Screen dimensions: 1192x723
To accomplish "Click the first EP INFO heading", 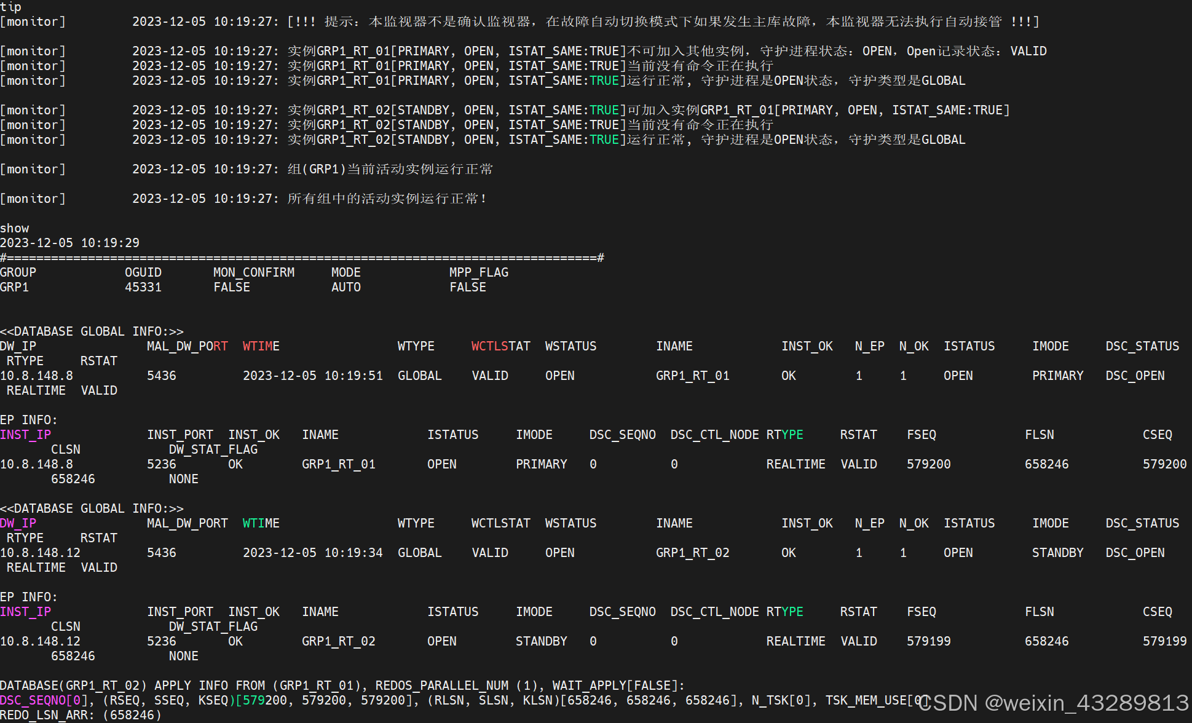I will pyautogui.click(x=30, y=420).
